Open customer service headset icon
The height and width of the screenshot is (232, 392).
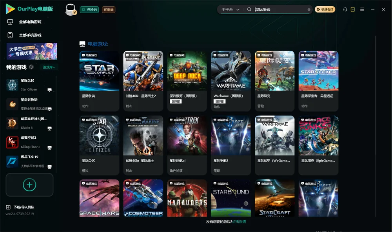click(345, 9)
